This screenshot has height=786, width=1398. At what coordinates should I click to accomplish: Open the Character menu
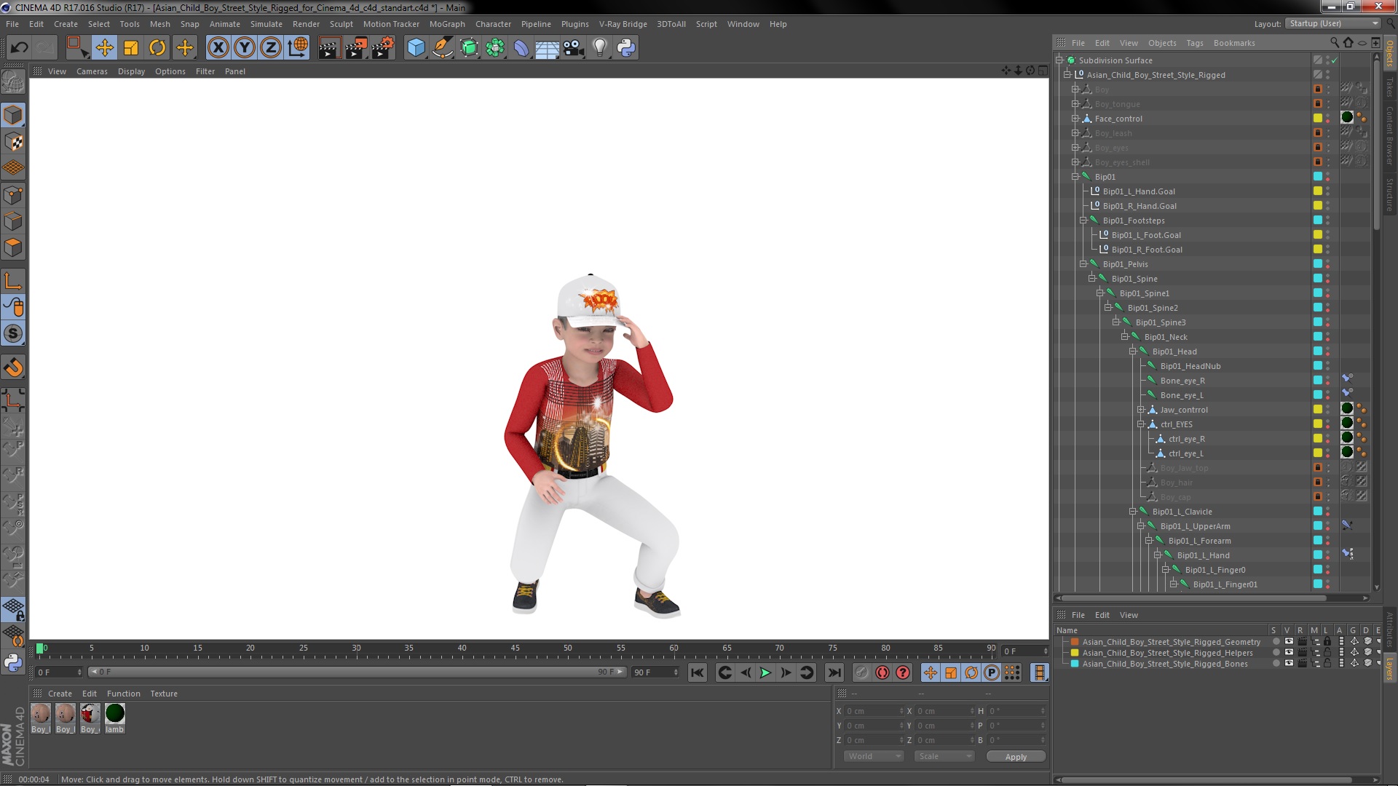[x=493, y=24]
